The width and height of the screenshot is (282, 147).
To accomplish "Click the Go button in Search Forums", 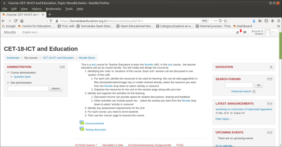I will (x=258, y=85).
